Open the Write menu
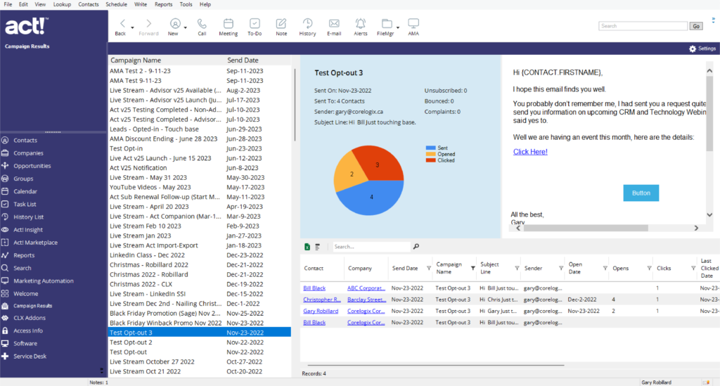 click(141, 4)
